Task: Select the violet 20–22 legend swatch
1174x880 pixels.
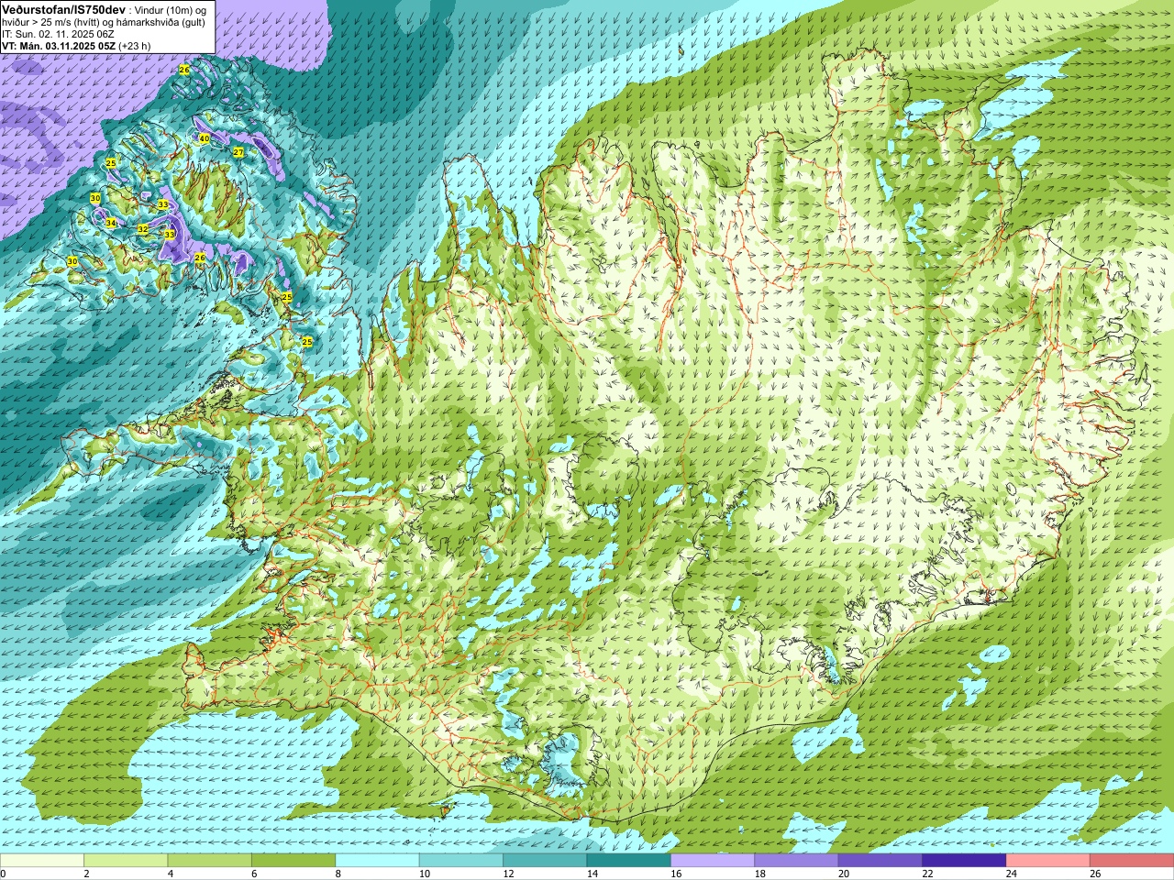Action: 880,861
